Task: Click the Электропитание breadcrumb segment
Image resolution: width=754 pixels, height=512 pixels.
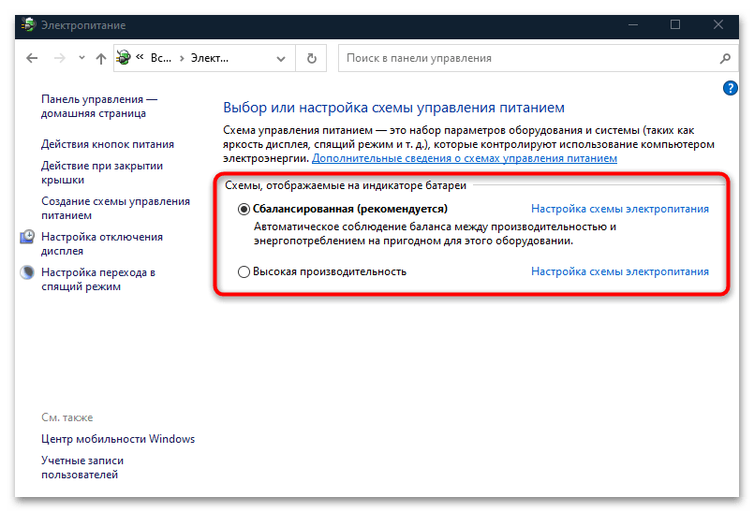Action: pyautogui.click(x=211, y=58)
